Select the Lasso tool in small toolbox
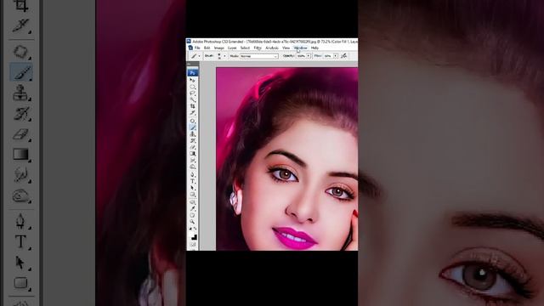This screenshot has width=544, height=306. pyautogui.click(x=193, y=93)
